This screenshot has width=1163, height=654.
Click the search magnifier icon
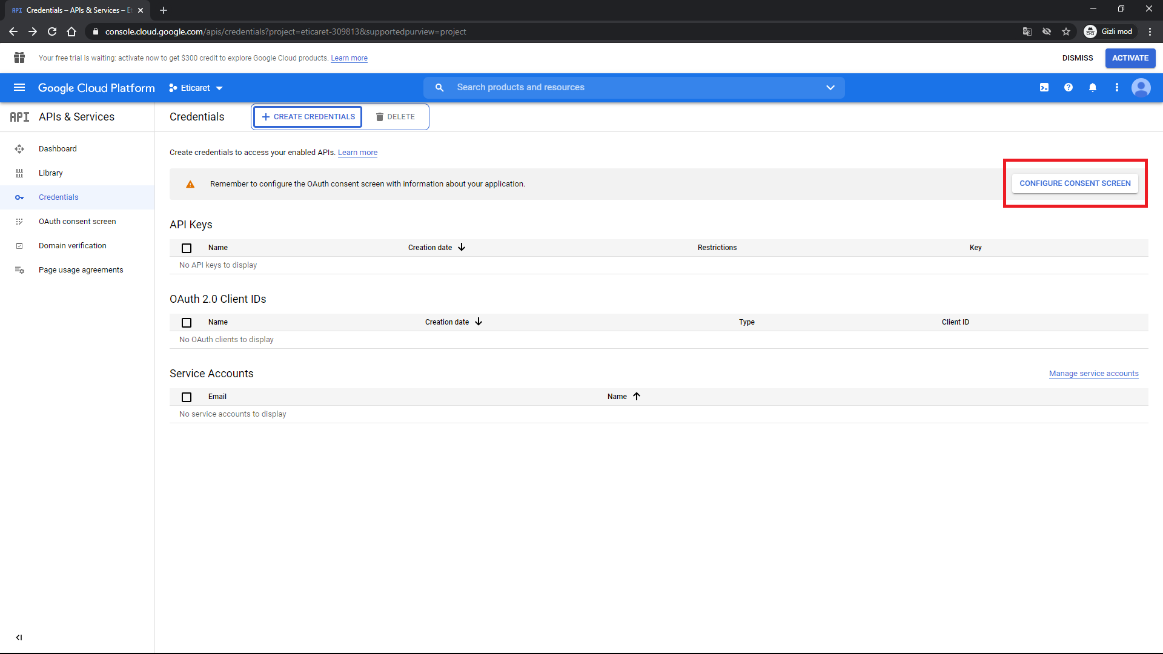440,88
